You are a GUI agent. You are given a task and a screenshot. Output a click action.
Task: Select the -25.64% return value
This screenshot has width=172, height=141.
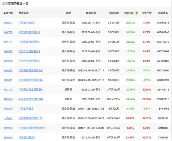(x=130, y=23)
